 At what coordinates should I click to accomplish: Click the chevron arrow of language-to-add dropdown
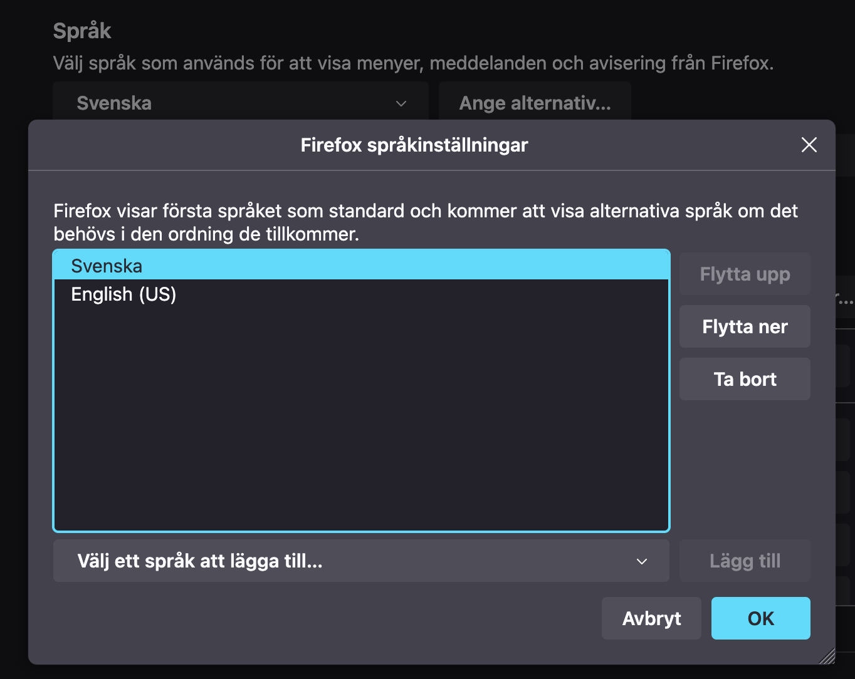tap(642, 561)
